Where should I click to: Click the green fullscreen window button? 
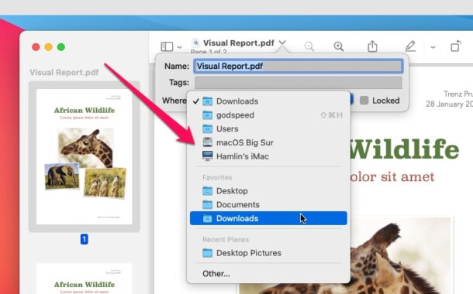(61, 47)
